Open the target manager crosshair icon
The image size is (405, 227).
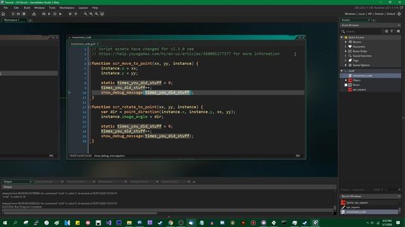point(399,14)
